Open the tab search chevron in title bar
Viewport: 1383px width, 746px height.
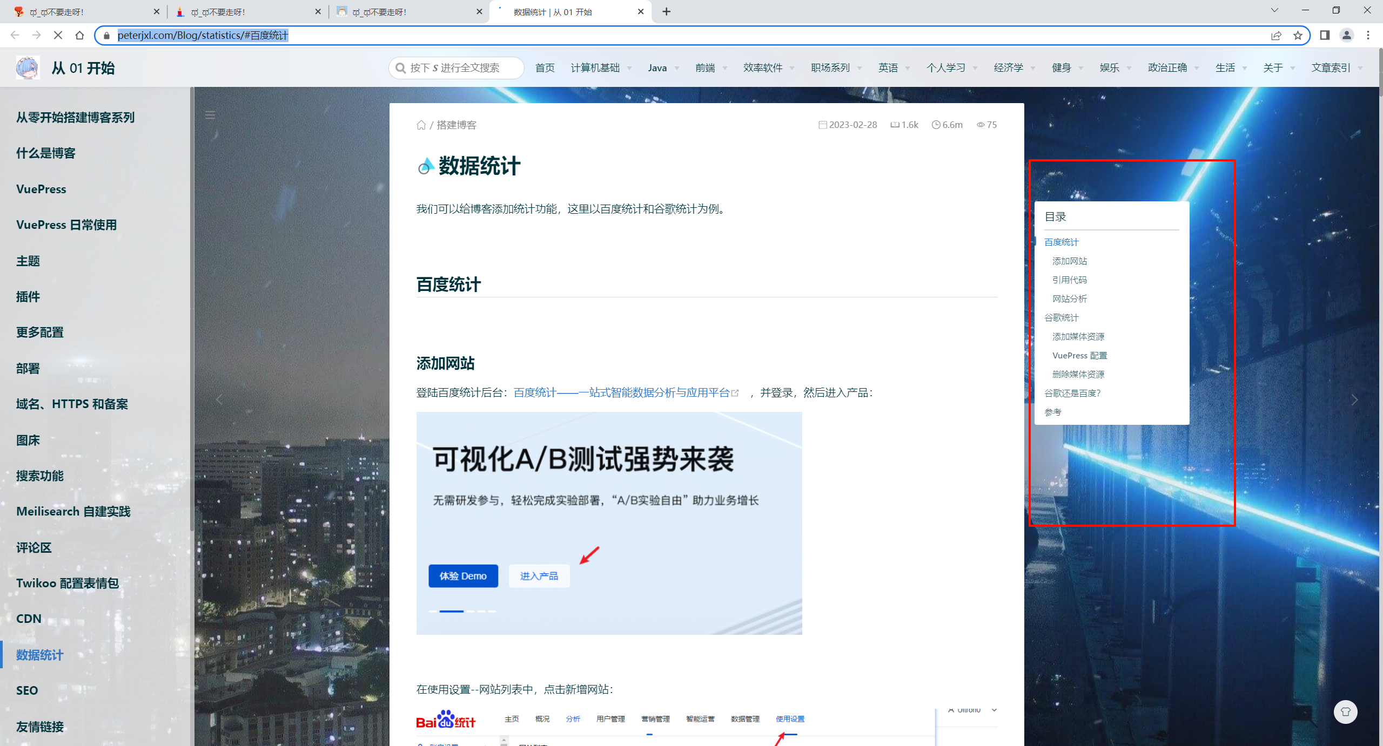tap(1274, 10)
